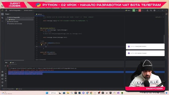Screen dimensions: 169x95
Task: Open the Terminal tool window icon
Action: [x=2, y=79]
